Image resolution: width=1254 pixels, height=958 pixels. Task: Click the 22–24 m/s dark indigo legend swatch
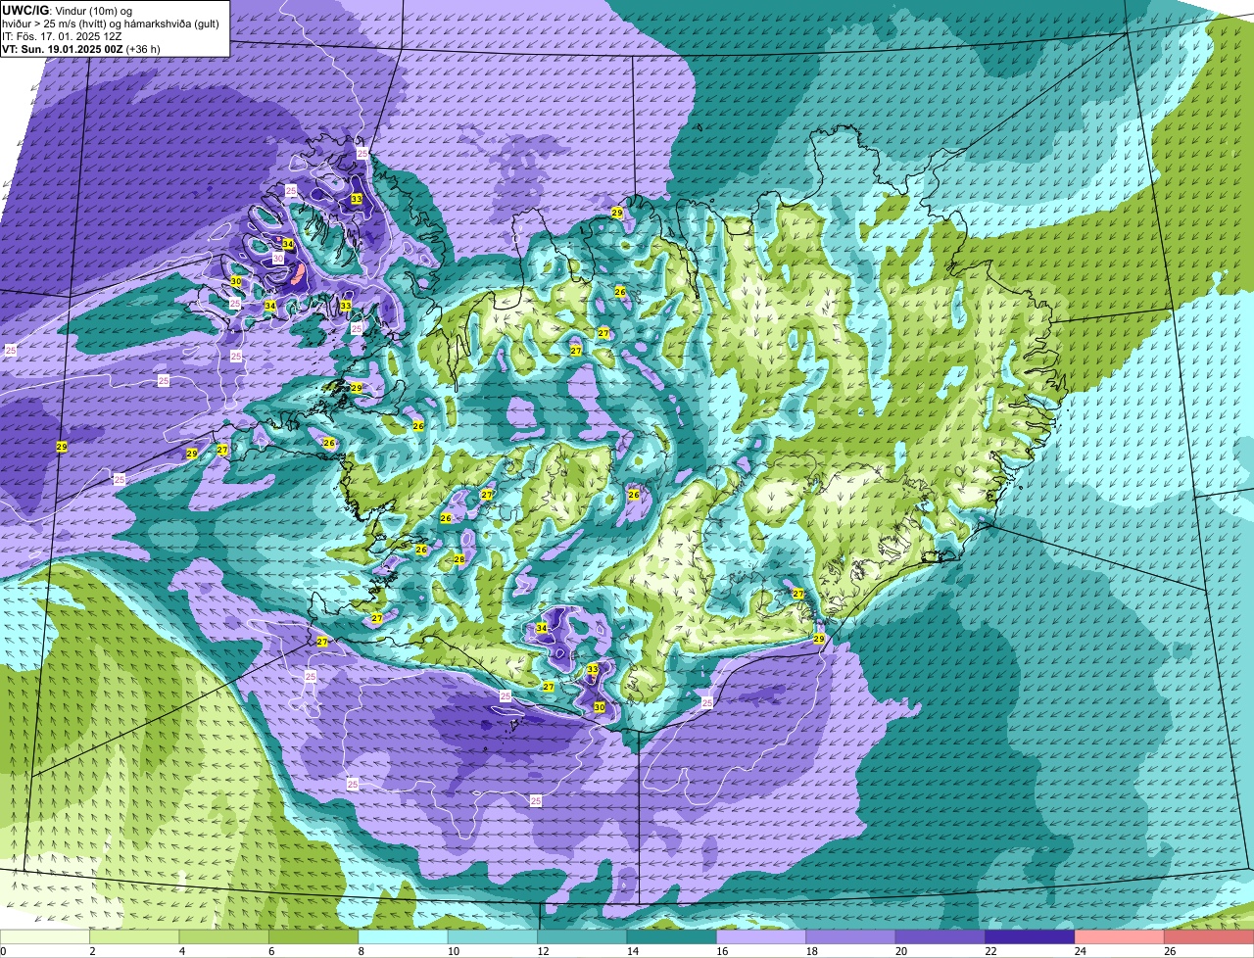click(1030, 936)
